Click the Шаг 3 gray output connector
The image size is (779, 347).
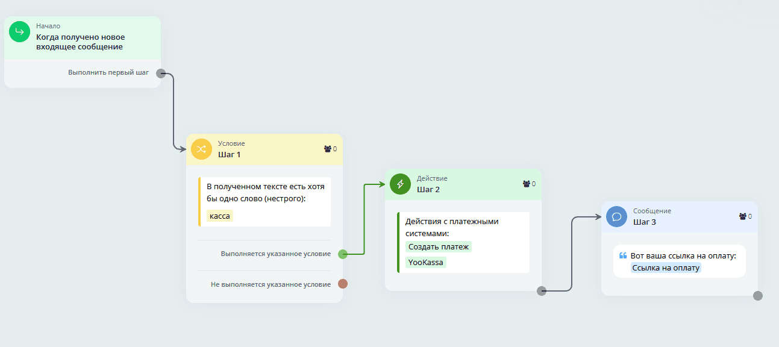pyautogui.click(x=758, y=296)
